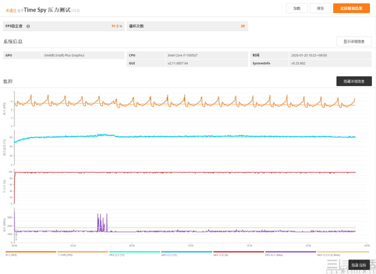376x274 pixels.
Task: Click the 显示详细信息 button in 系统信息
Action: click(x=354, y=42)
